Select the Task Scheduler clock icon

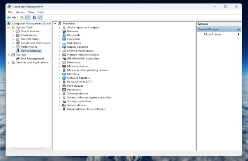(x=18, y=31)
